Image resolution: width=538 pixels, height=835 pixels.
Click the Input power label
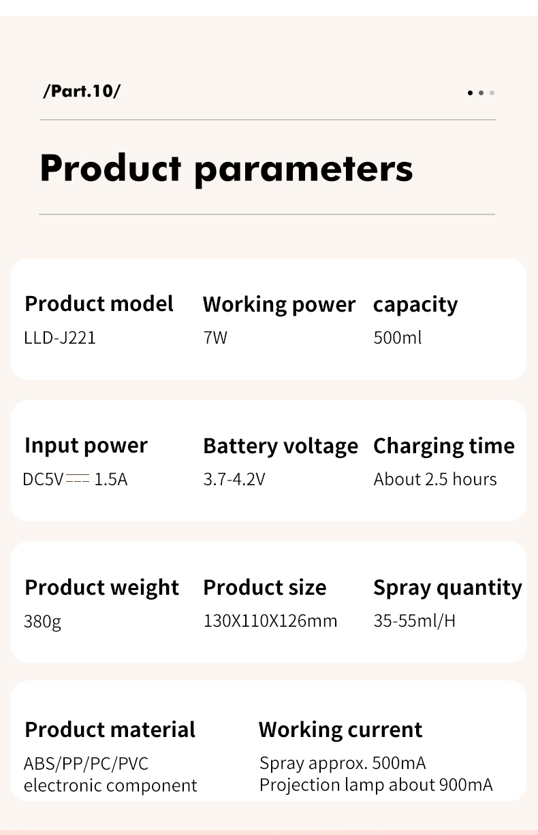(x=86, y=446)
